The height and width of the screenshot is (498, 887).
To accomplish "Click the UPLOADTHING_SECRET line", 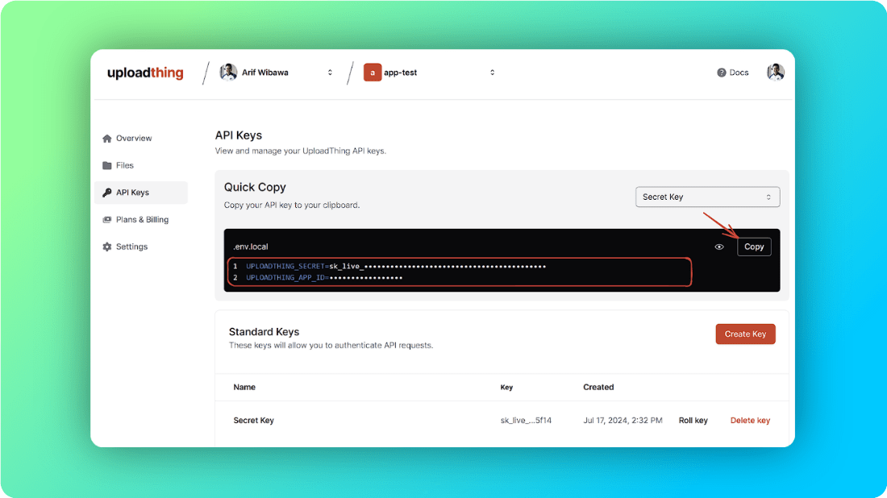I will click(x=396, y=266).
